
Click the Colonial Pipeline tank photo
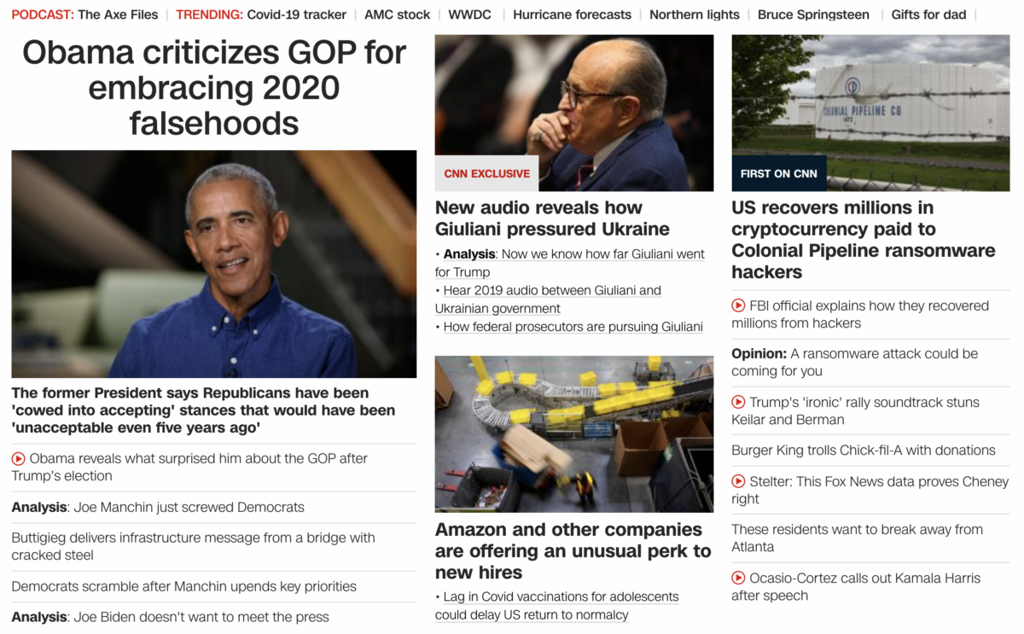(870, 113)
